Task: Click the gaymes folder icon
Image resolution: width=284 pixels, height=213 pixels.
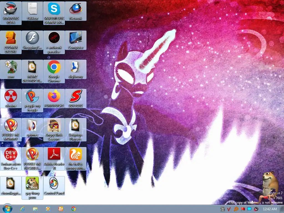Action: [32, 128]
